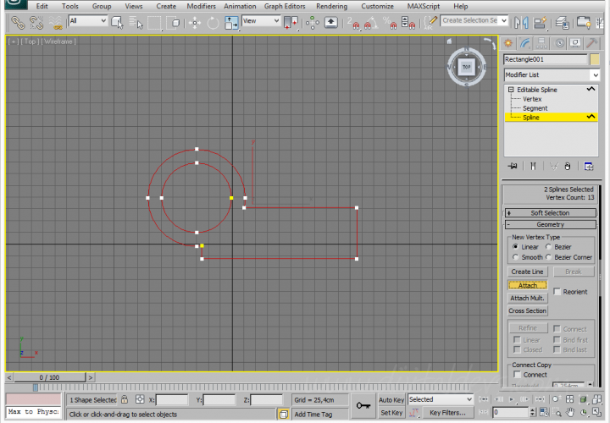Image resolution: width=610 pixels, height=423 pixels.
Task: Switch to the Modify panel tab
Action: point(525,42)
